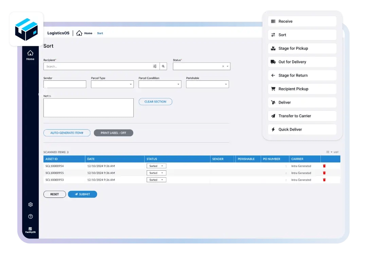367x265 pixels.
Task: Select Quick Deliver menu item
Action: 302,130
